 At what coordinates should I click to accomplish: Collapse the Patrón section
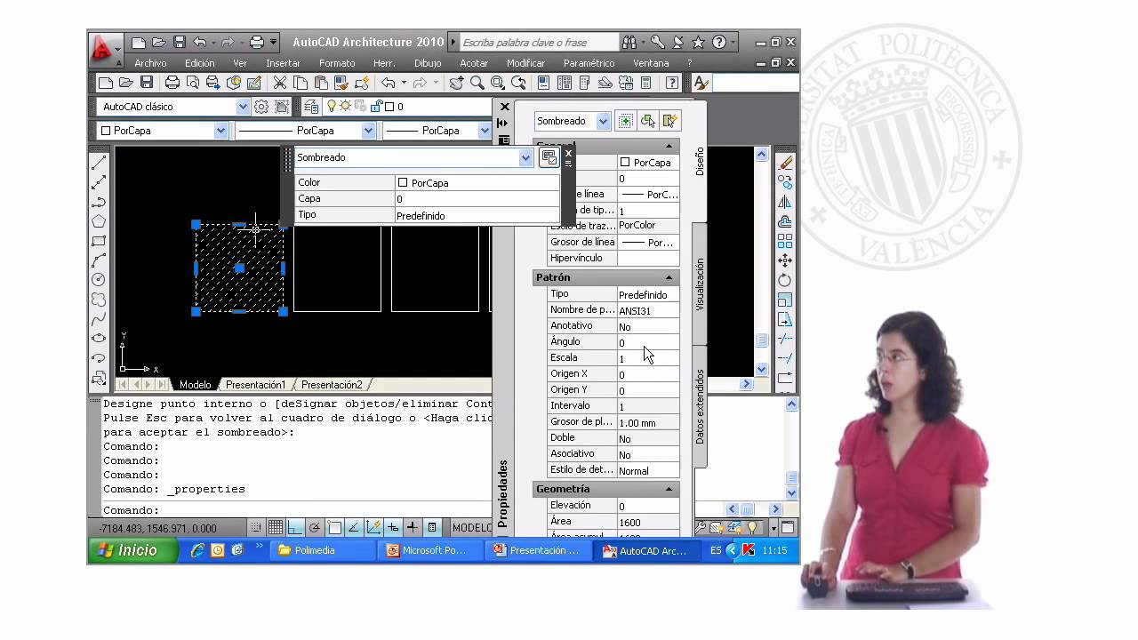click(x=669, y=277)
